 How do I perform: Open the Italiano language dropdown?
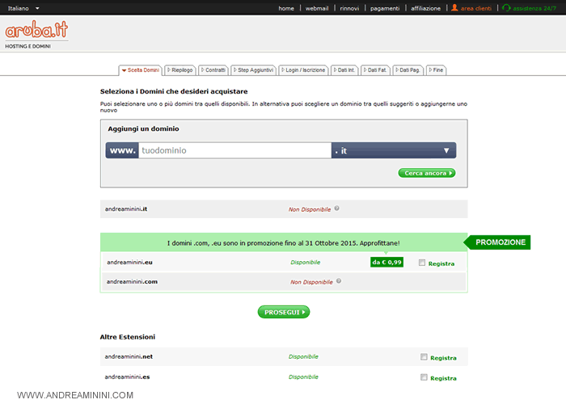(23, 8)
